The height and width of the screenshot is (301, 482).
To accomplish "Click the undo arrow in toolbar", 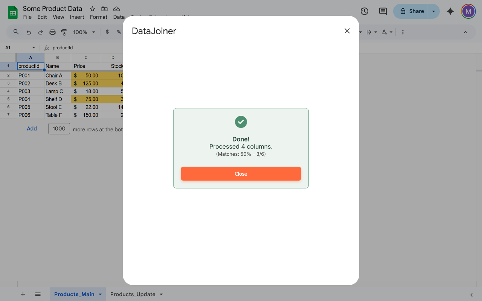I will tap(29, 32).
